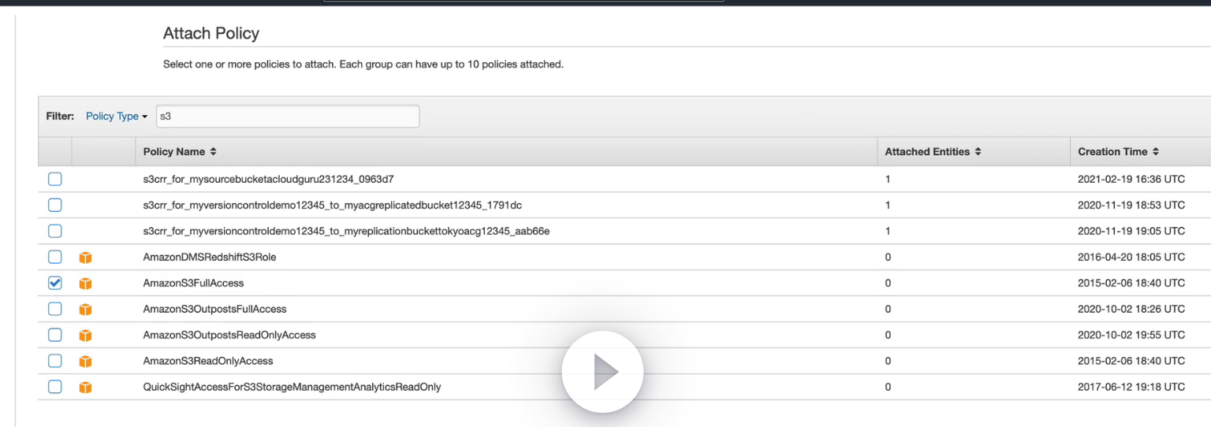Uncheck the AmazonS3FullAccess policy checkbox

[54, 283]
